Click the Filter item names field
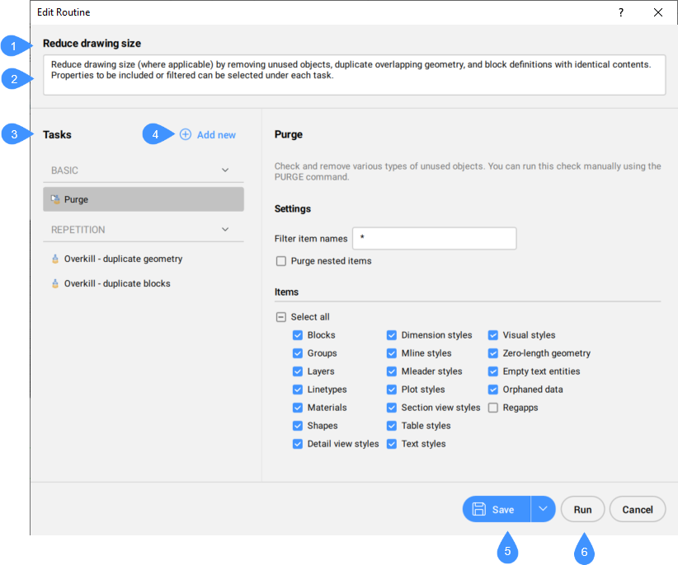The height and width of the screenshot is (565, 678). (434, 239)
